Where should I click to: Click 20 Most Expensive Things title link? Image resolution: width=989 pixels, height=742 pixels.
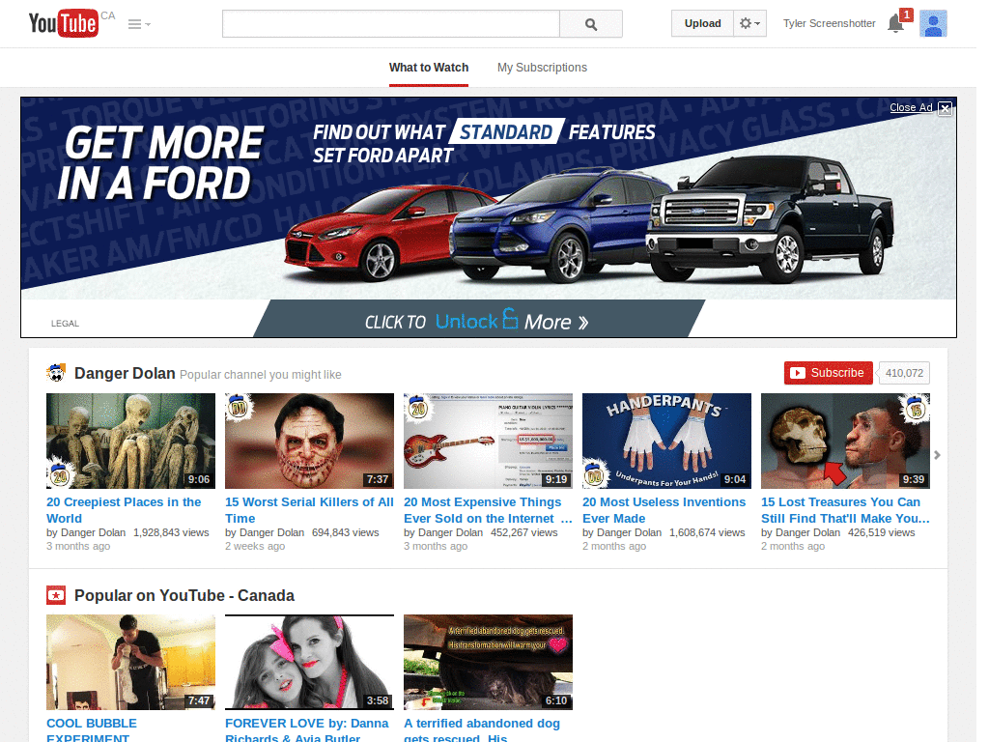pos(488,510)
